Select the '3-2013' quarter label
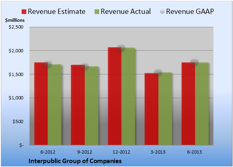Viewport: 233px width, 167px height. coord(158,152)
